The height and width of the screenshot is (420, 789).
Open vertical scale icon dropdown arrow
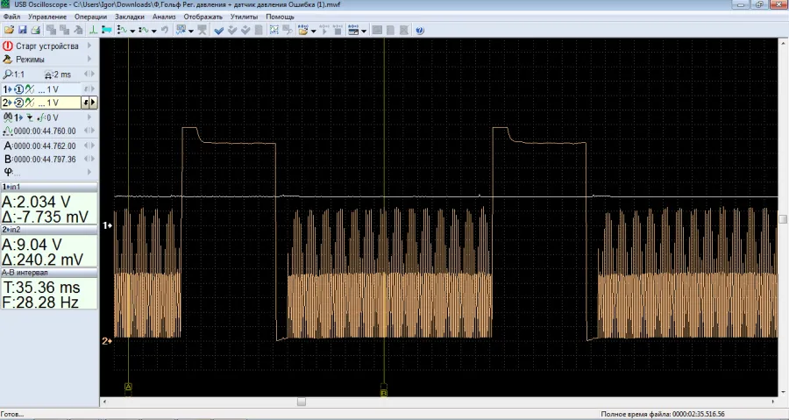point(132,32)
